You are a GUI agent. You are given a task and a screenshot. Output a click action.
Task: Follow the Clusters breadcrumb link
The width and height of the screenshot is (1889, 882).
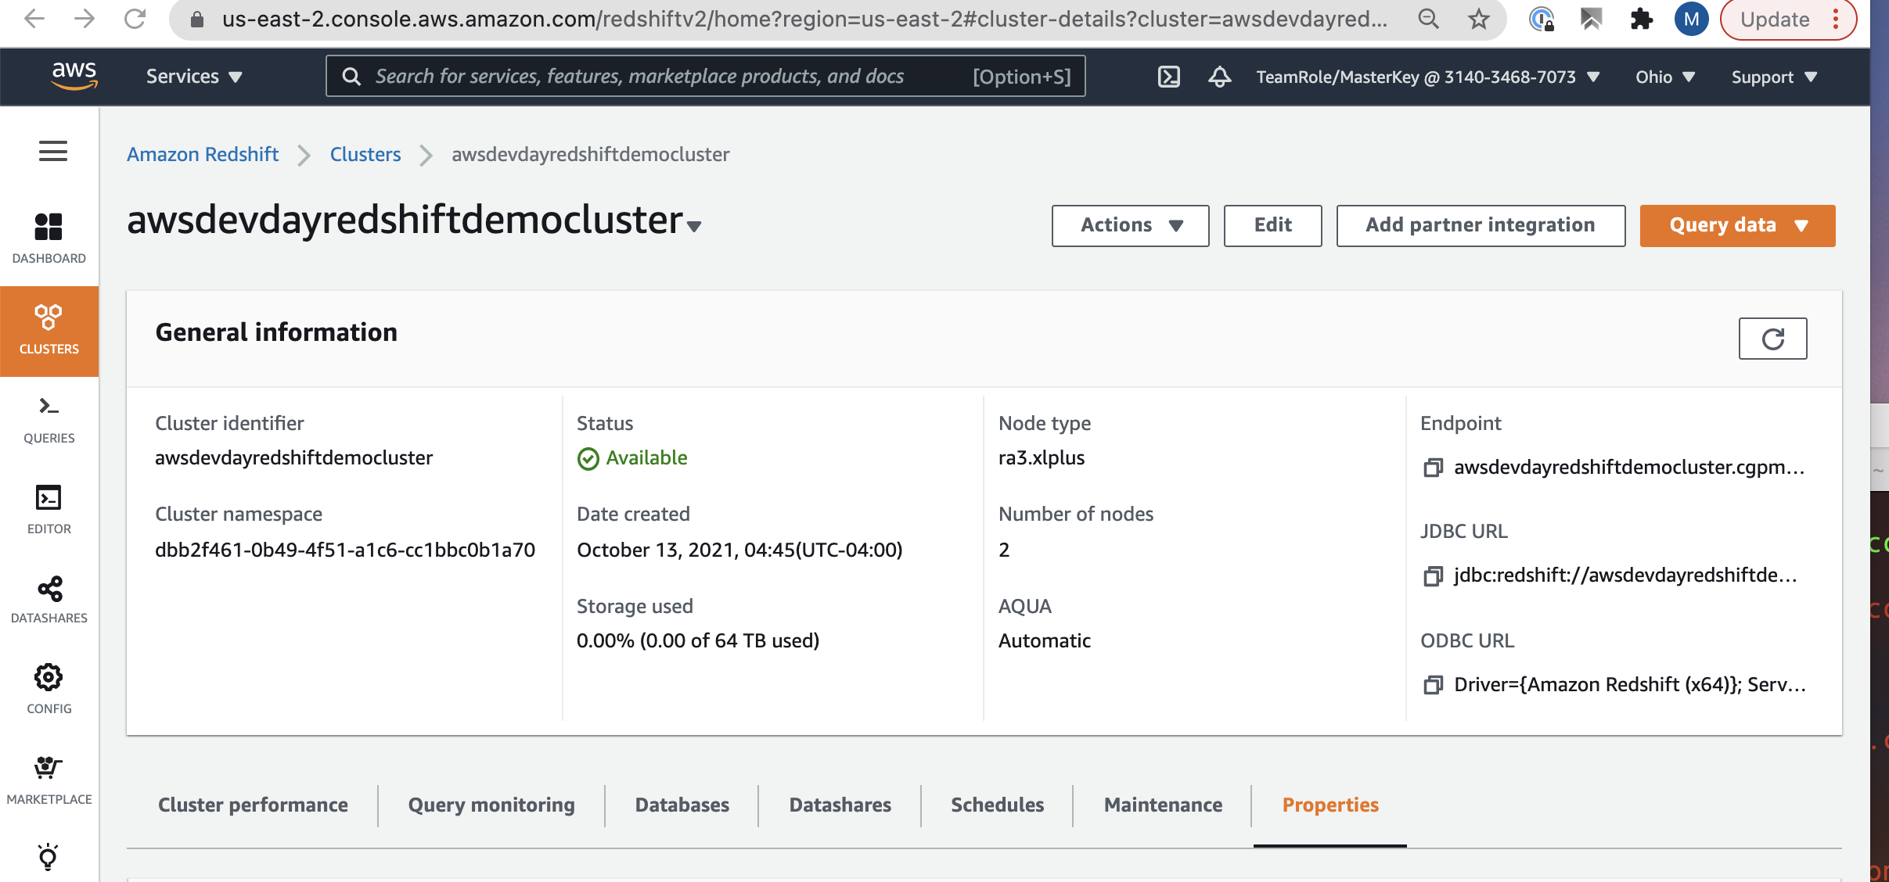[365, 155]
